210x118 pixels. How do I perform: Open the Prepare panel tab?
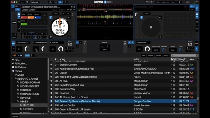[x=158, y=55]
